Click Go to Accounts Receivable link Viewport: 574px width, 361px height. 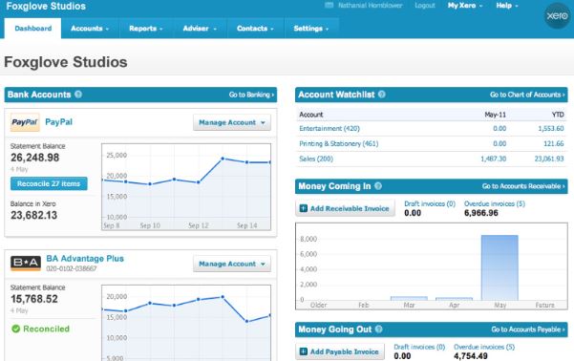tap(523, 186)
